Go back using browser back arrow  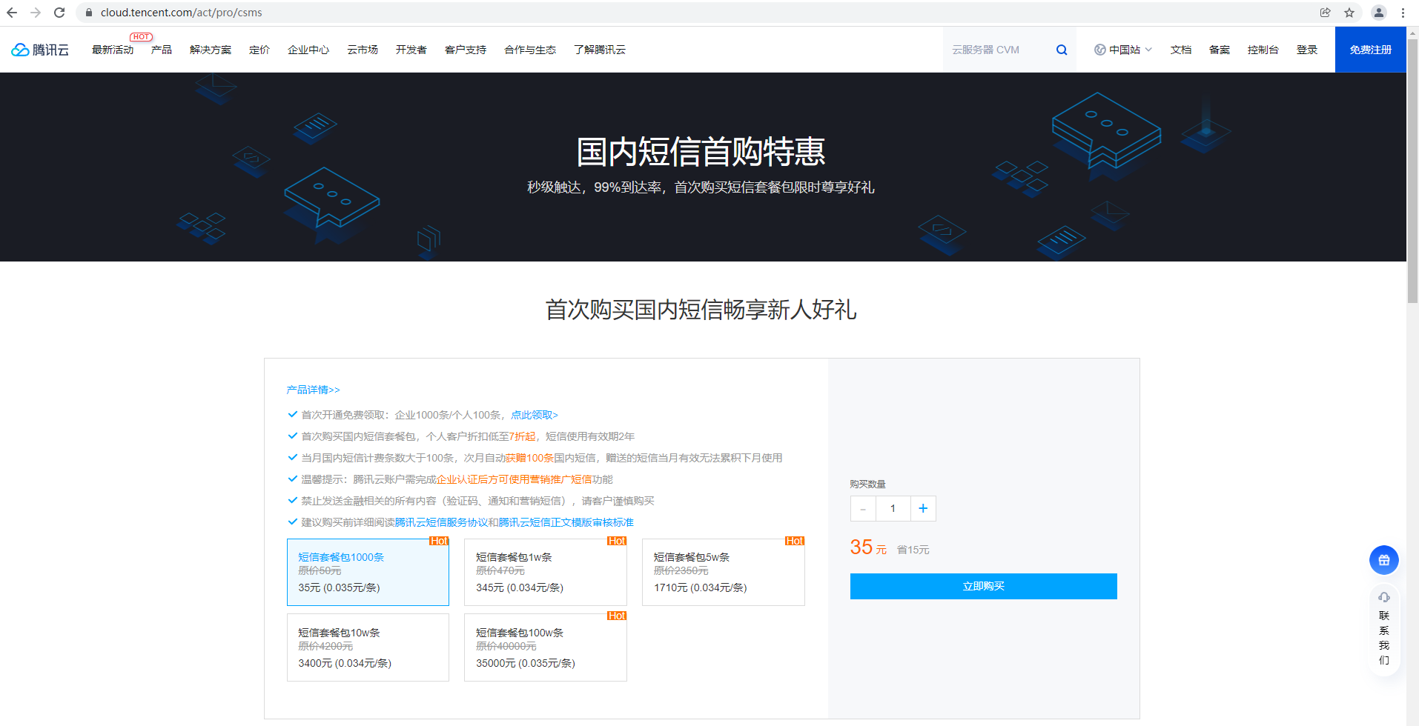[x=12, y=13]
